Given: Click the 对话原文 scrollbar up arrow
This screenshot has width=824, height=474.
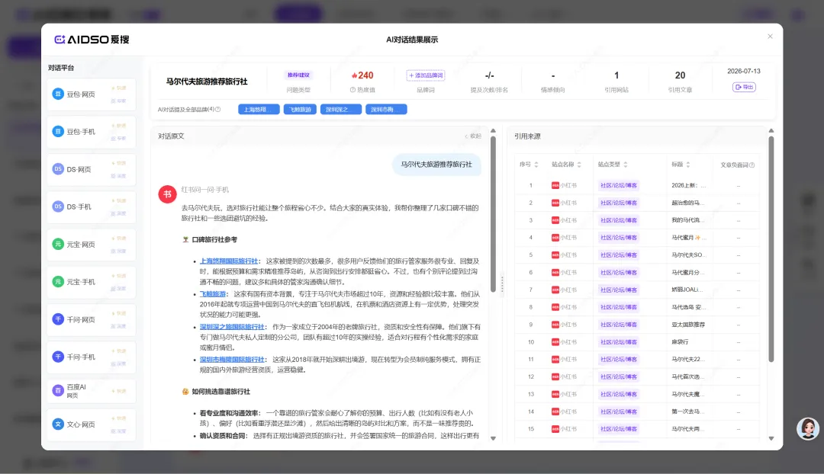Looking at the screenshot, I should 493,131.
